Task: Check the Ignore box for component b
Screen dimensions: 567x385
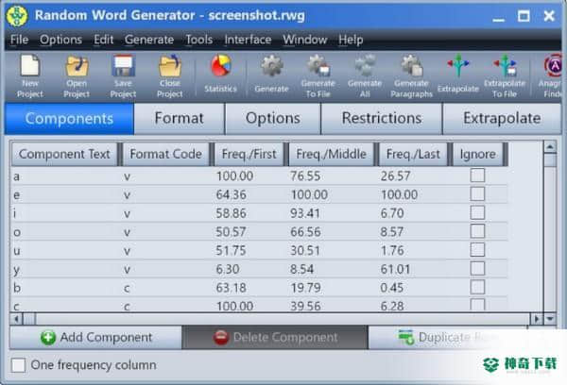Action: tap(477, 287)
